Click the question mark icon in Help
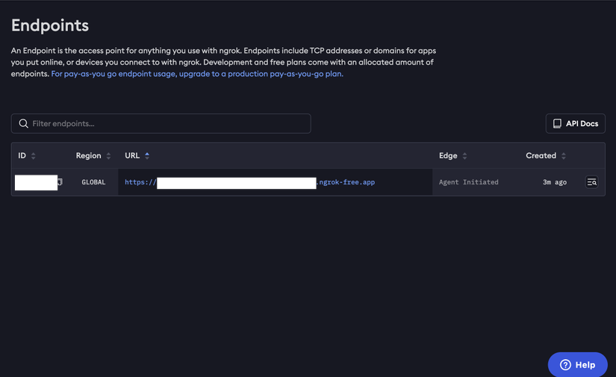 565,365
